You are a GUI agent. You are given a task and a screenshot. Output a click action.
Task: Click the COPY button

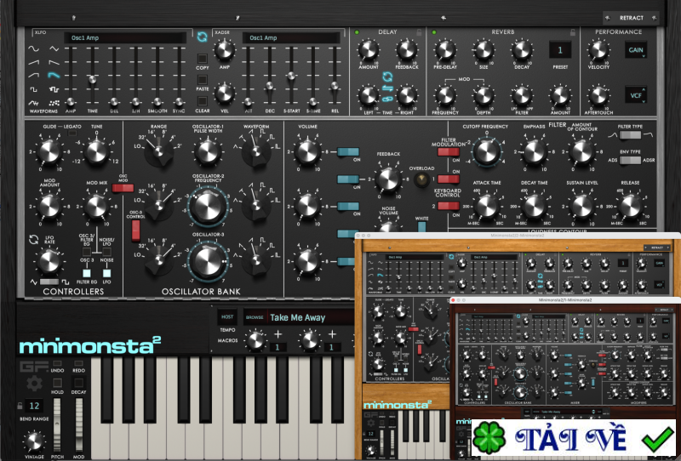(203, 59)
